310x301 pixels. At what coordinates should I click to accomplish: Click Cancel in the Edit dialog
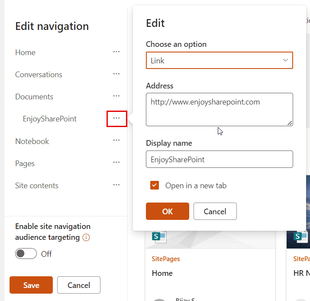point(215,211)
